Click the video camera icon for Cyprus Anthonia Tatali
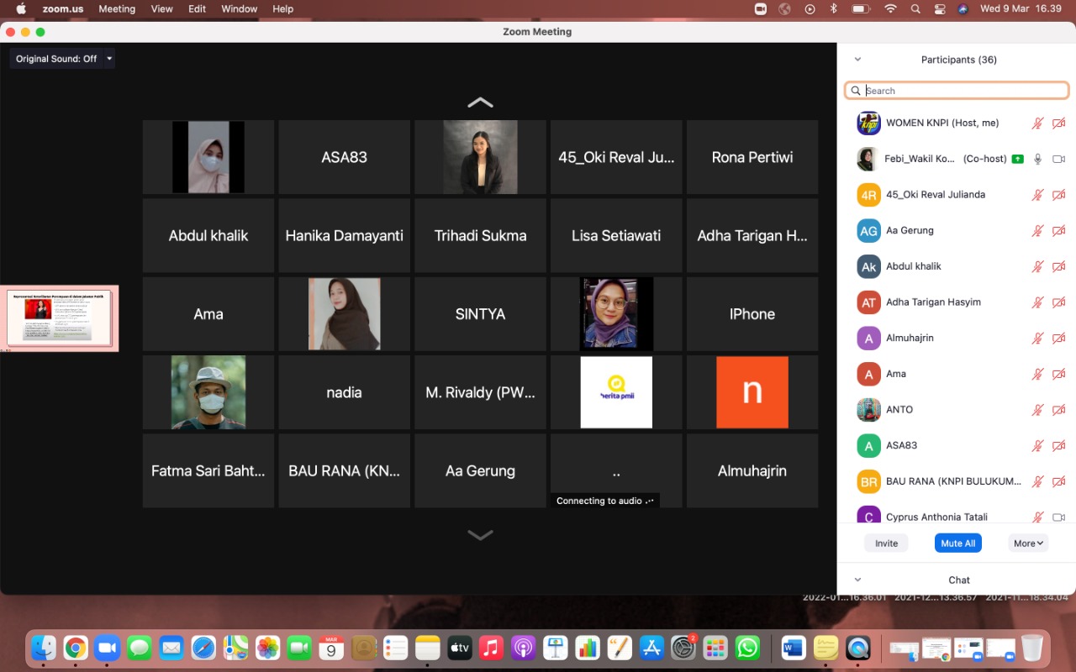The width and height of the screenshot is (1076, 672). (x=1058, y=517)
